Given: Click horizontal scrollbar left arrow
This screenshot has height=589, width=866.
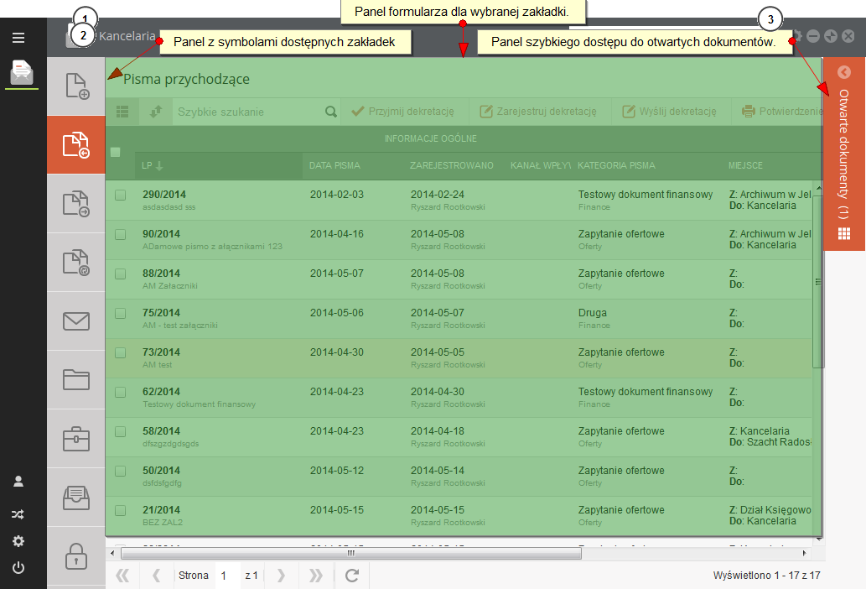Looking at the screenshot, I should click(x=112, y=553).
